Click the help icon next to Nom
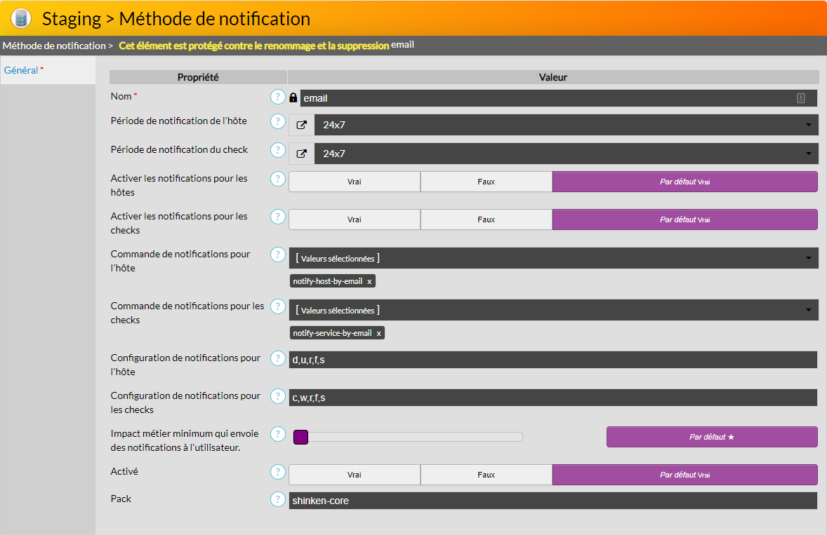Viewport: 827px width, 535px height. click(278, 97)
